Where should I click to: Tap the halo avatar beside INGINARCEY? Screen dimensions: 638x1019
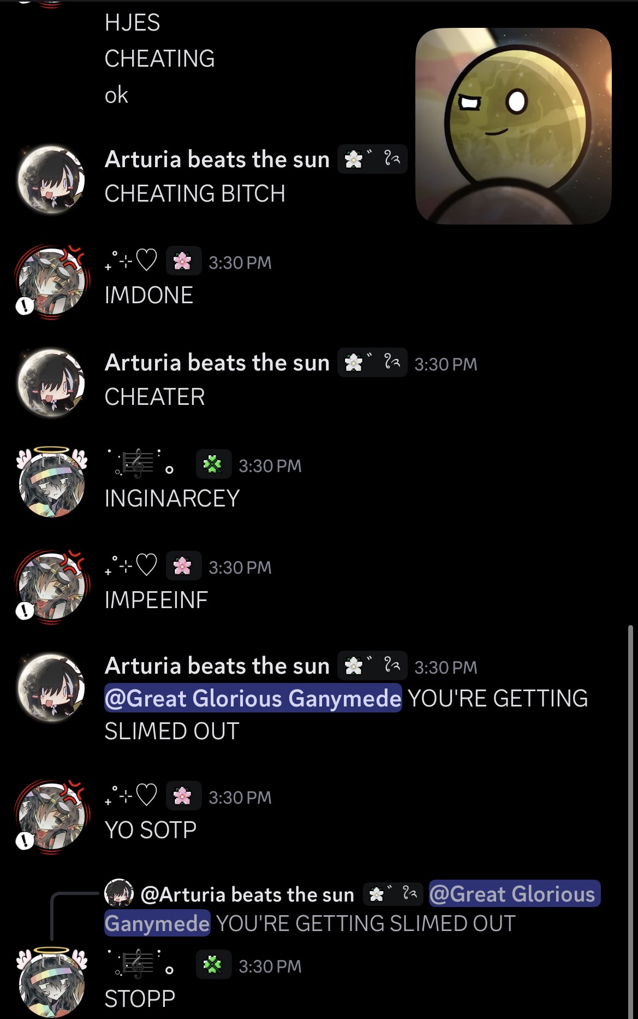[x=52, y=482]
